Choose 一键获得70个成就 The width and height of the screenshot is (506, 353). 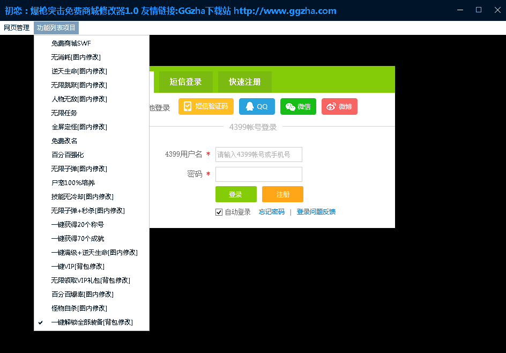pos(92,238)
